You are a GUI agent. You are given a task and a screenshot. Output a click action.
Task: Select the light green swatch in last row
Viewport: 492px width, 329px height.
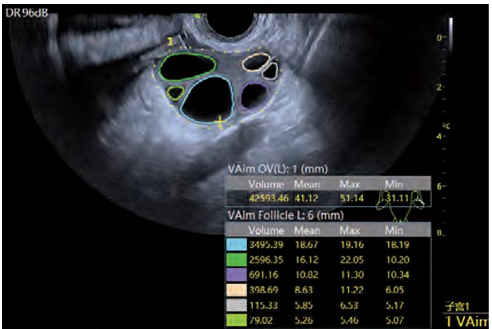236,320
